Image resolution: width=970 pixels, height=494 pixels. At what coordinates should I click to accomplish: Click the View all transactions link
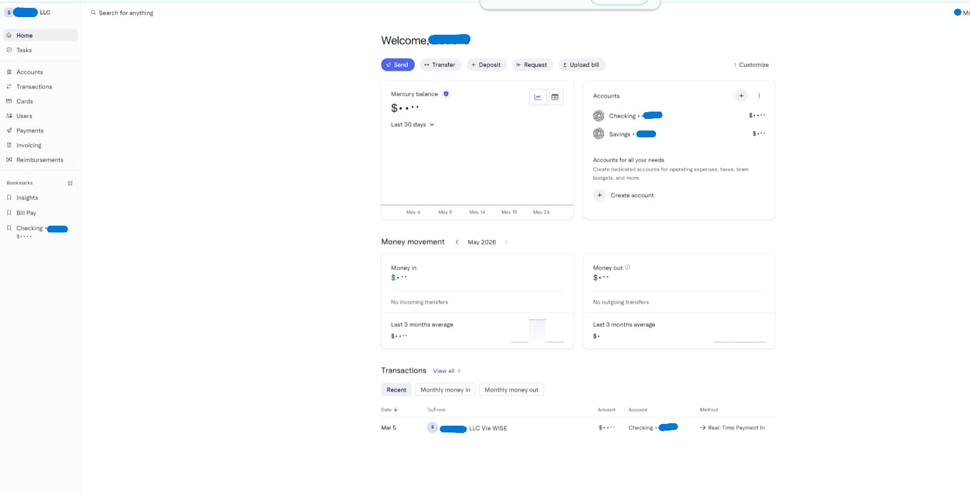[447, 371]
